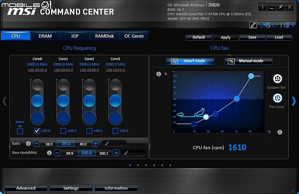Viewport: 299px width, 194px height.
Task: Click the pencil edit icon for Base clock
Action: point(126,153)
